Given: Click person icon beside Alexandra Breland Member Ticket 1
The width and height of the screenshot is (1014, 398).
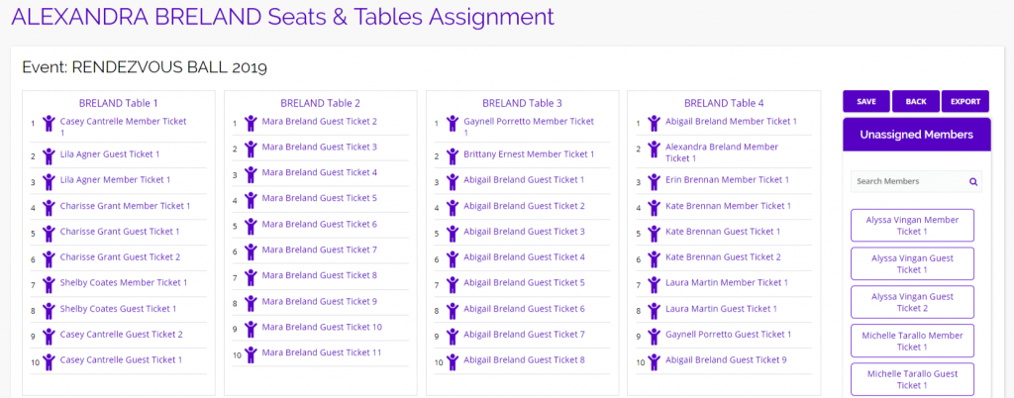Looking at the screenshot, I should (x=655, y=149).
